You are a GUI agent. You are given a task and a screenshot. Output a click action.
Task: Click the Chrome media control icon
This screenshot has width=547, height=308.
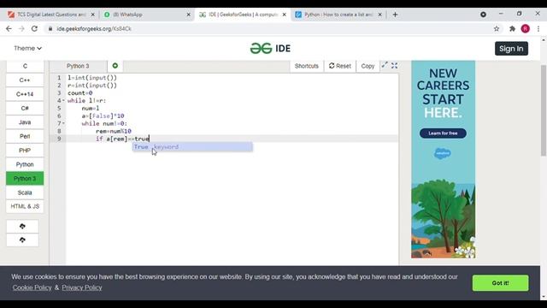[x=483, y=15]
